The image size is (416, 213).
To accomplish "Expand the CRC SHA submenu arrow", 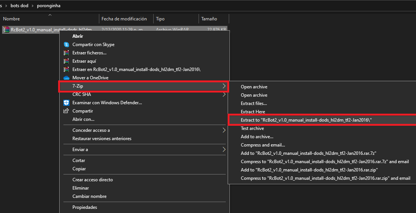I will (x=224, y=94).
